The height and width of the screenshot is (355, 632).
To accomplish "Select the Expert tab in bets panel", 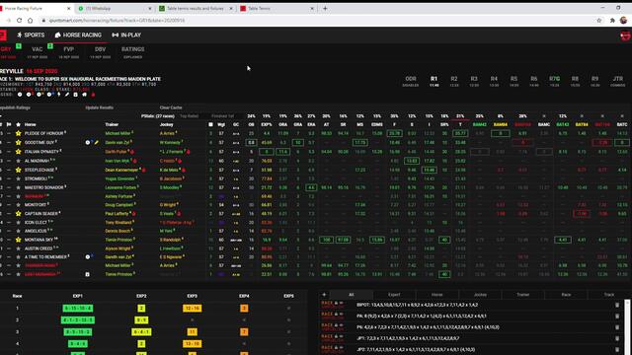I will click(x=394, y=295).
